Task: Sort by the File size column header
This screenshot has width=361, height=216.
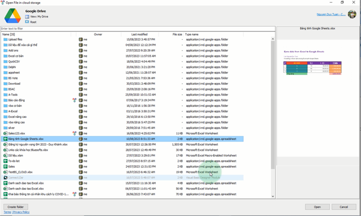Action: [177, 35]
